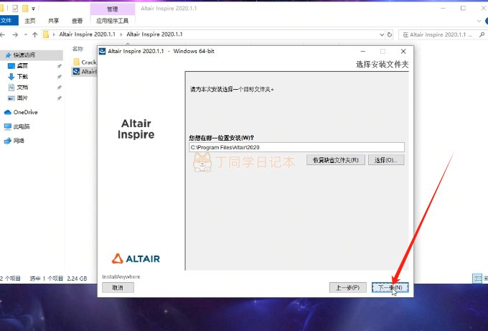Viewport: 488px width, 331px height.
Task: Select the 下载 downloads icon in sidebar
Action: [x=11, y=76]
